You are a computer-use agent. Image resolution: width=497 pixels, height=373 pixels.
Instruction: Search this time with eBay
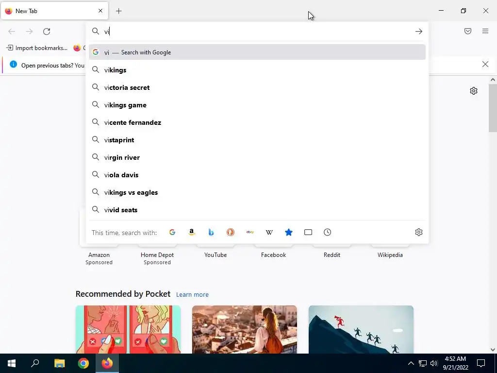(250, 232)
